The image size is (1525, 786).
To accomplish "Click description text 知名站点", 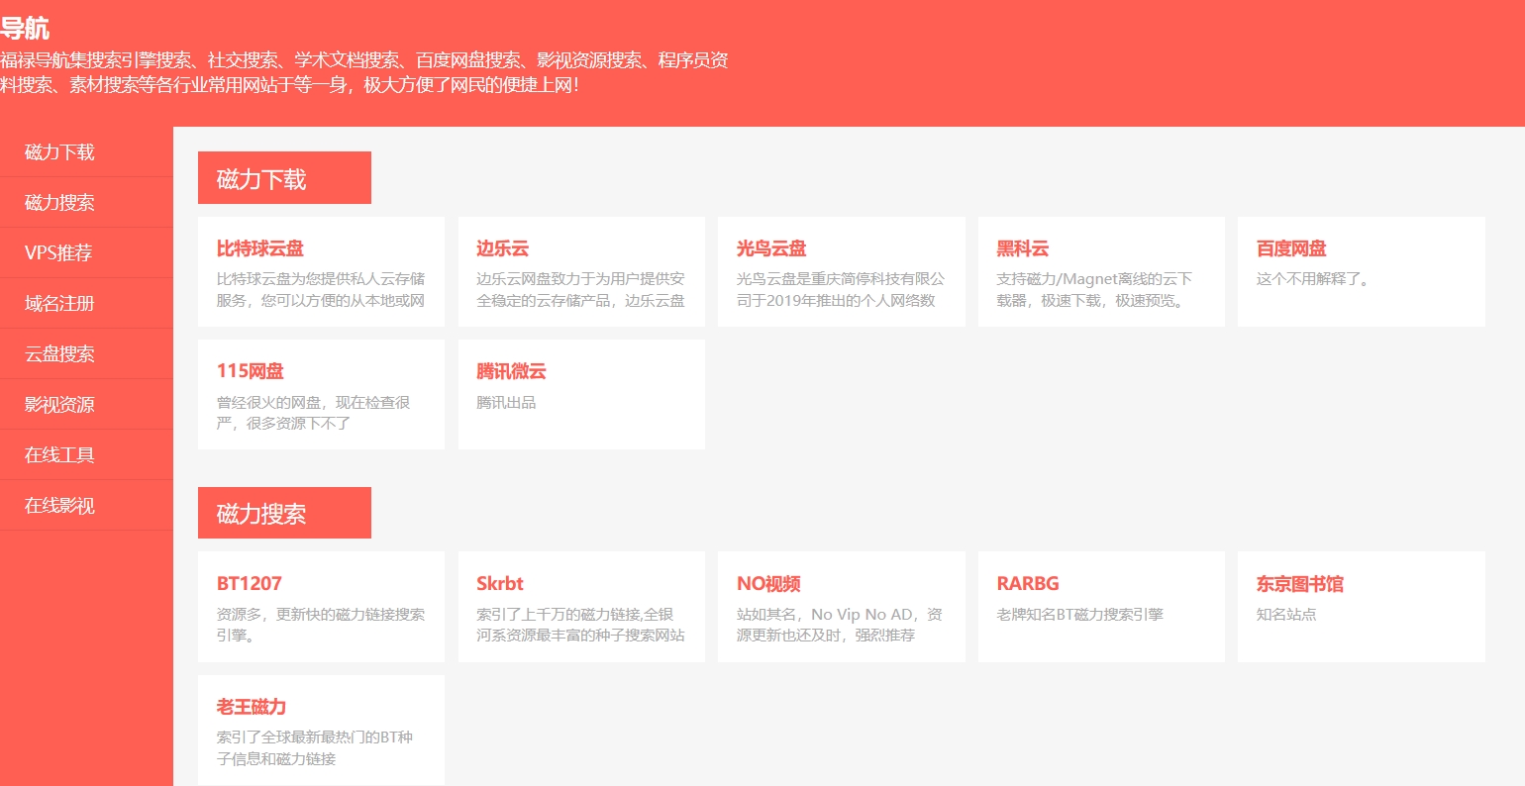I will [1286, 614].
